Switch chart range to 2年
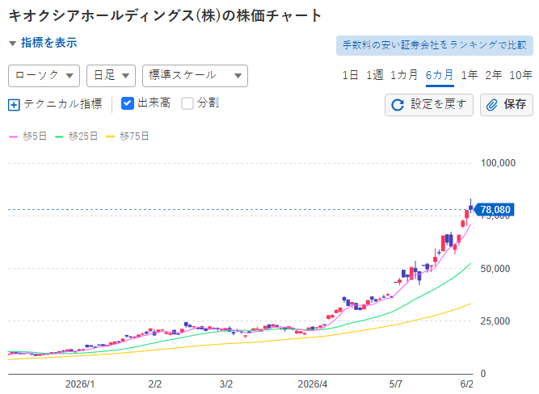Viewport: 539px width, 394px height. [x=493, y=75]
